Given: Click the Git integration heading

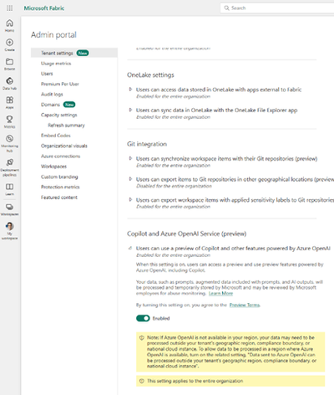Looking at the screenshot, I should (147, 144).
